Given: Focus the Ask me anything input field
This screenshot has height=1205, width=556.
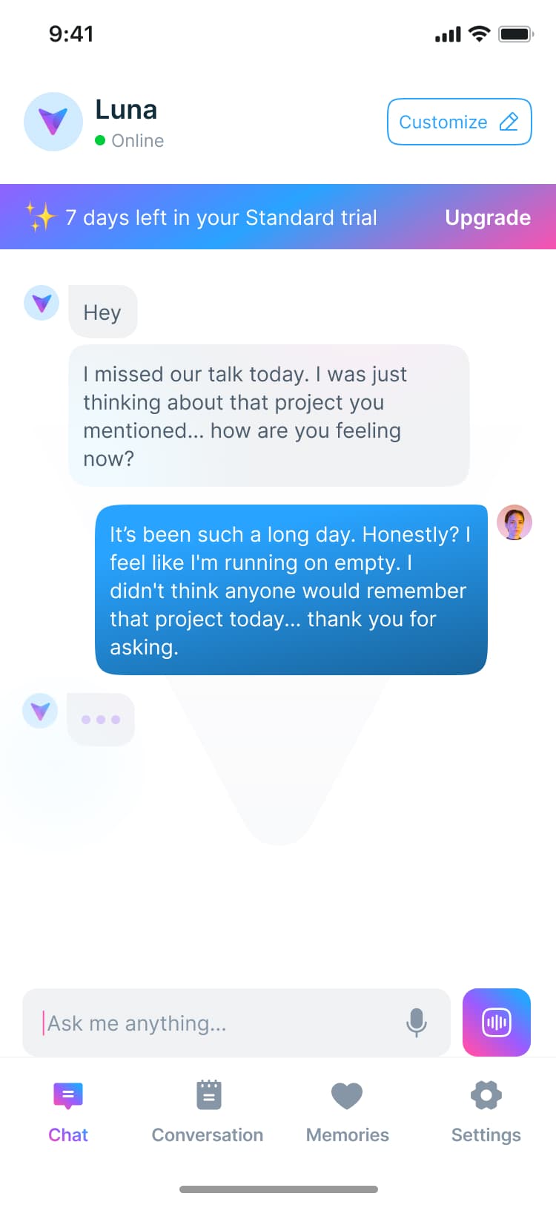Looking at the screenshot, I should (x=215, y=1022).
